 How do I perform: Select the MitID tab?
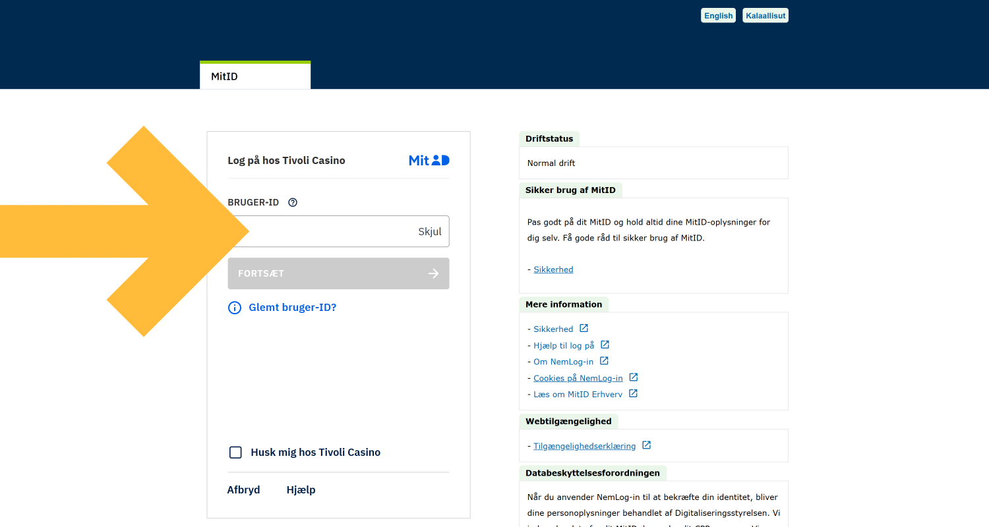click(255, 75)
